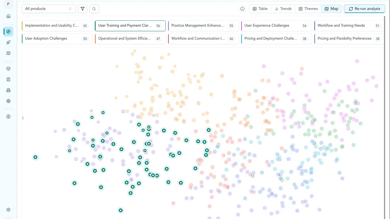Expand the All products dropdown

(x=49, y=9)
